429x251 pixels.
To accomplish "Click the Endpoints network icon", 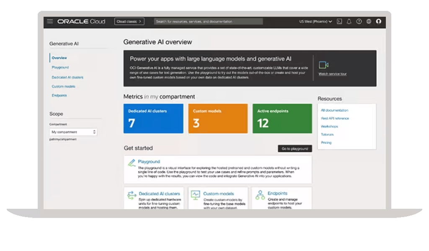I will [260, 195].
